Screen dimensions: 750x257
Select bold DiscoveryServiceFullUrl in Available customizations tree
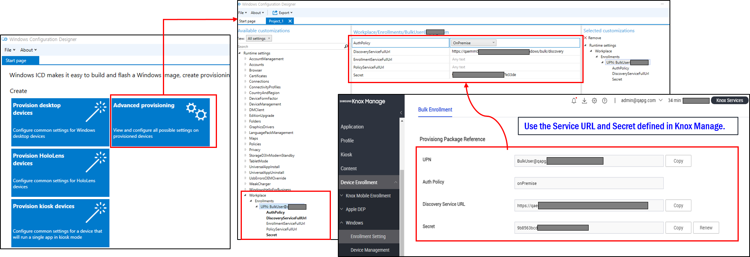point(286,218)
